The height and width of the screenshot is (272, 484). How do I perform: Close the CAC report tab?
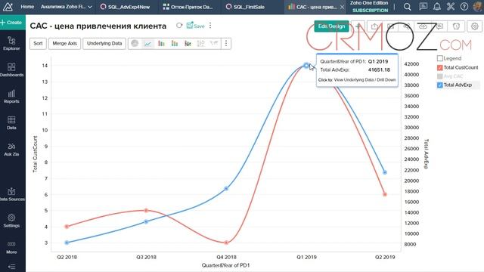point(342,7)
